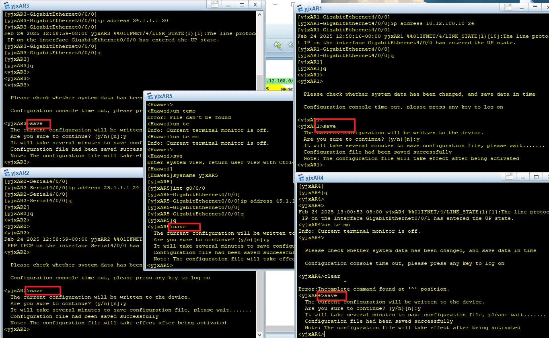Image resolution: width=549 pixels, height=338 pixels.
Task: Click the yjxAR2 title bar router icon
Action: click(6, 173)
